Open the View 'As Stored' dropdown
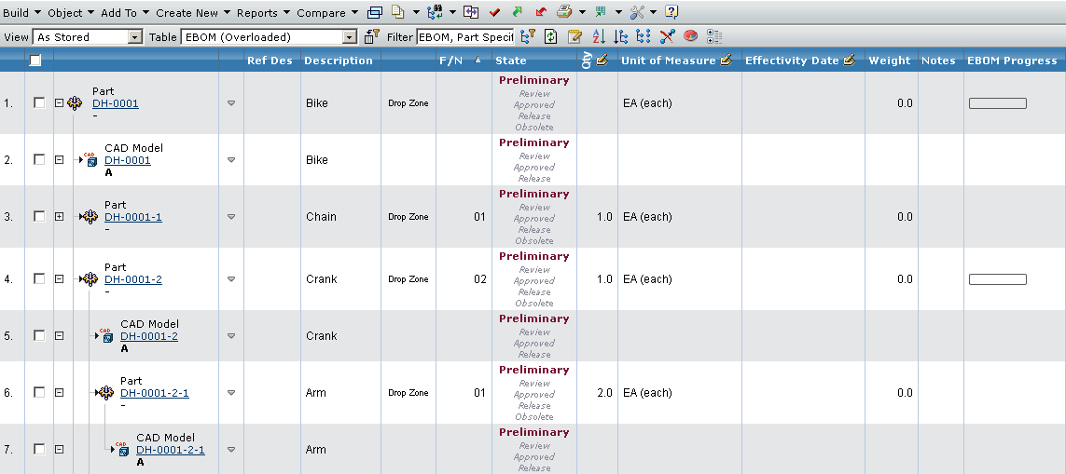 click(134, 37)
